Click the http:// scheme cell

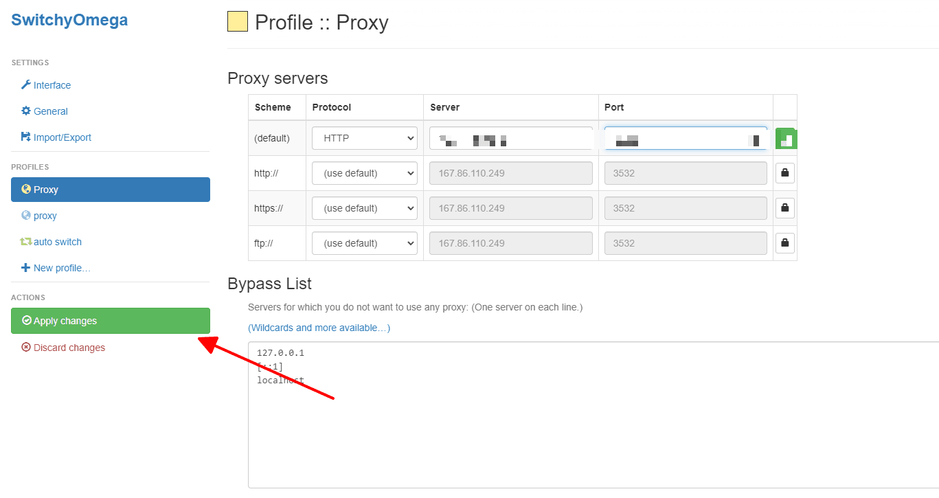point(266,173)
